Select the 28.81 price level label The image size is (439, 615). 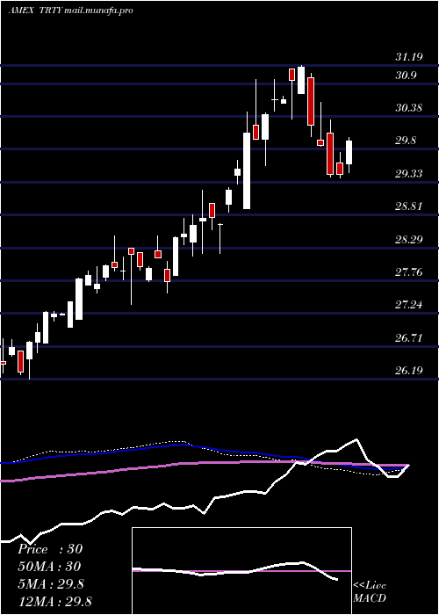[x=409, y=206]
